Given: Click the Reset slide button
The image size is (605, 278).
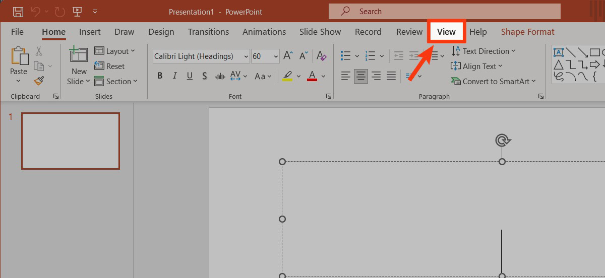Looking at the screenshot, I should click(110, 66).
